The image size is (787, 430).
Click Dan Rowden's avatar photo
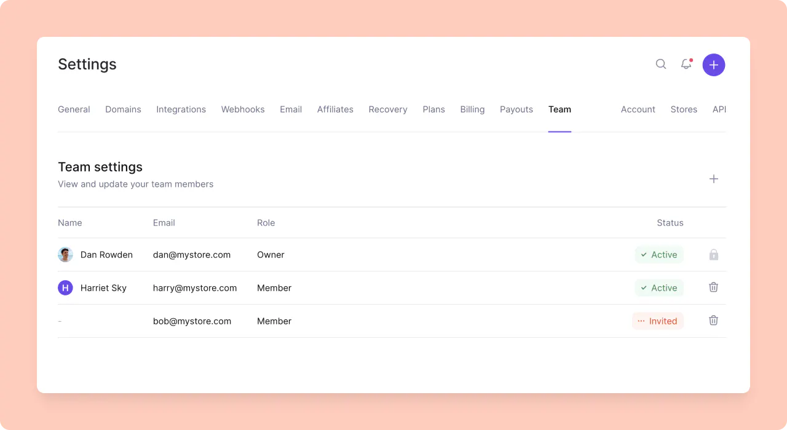(x=65, y=254)
